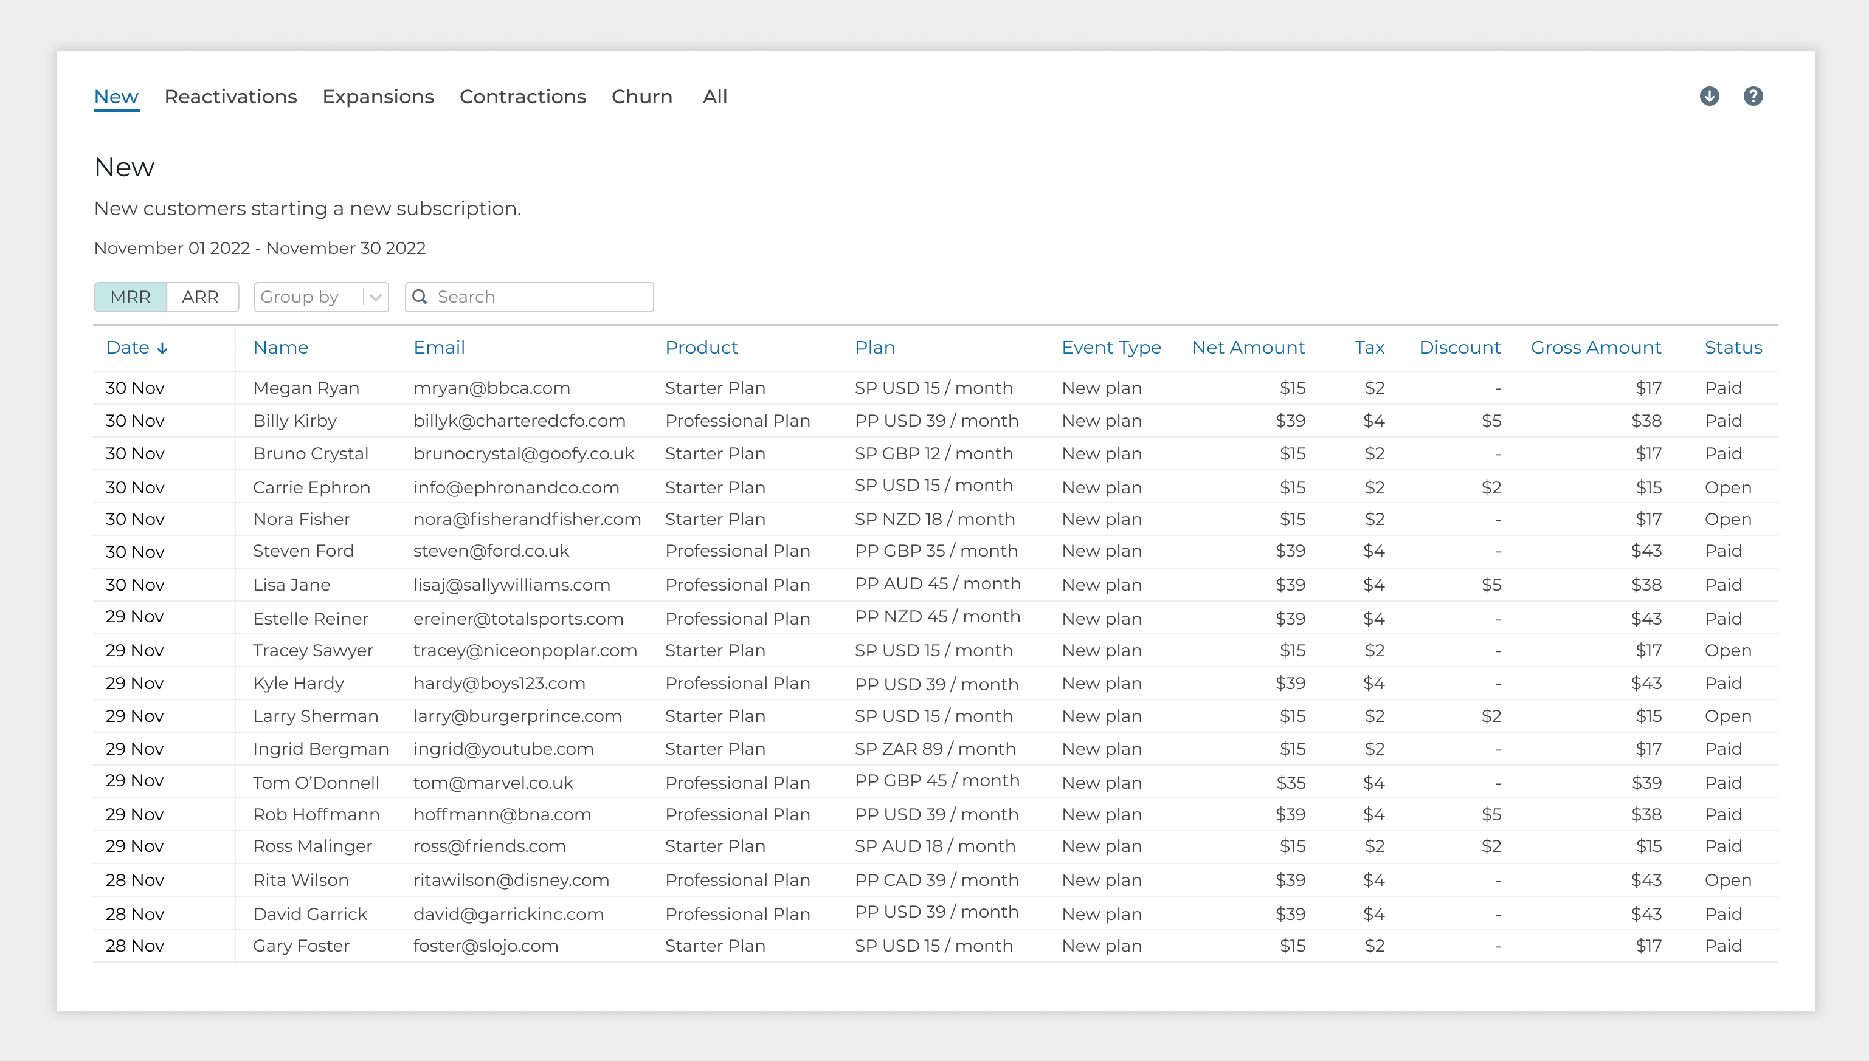The image size is (1869, 1061).
Task: Click name Nora Fisher
Action: [301, 519]
